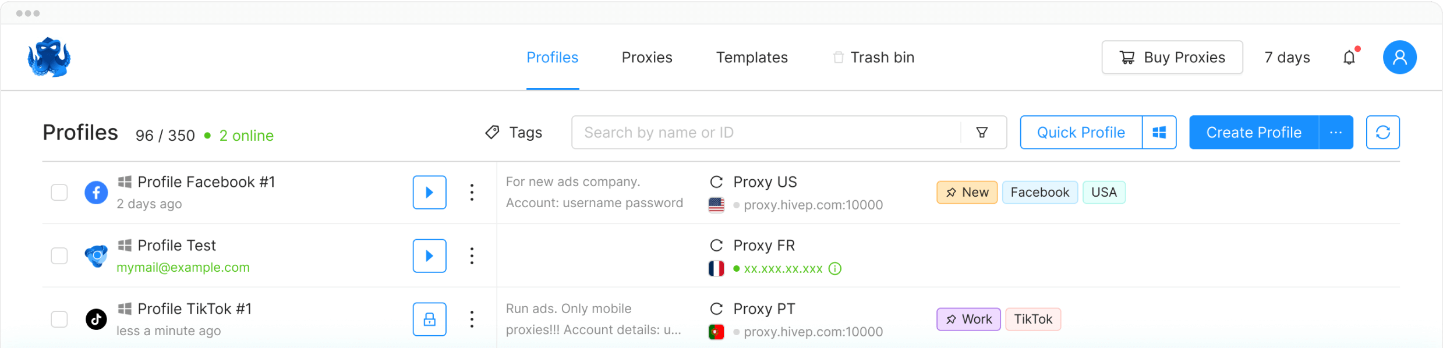
Task: Click the octopus logo in header
Action: coord(49,58)
